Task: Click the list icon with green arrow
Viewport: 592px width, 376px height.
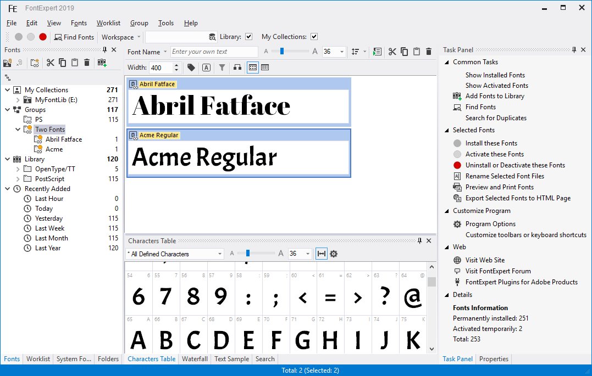Action: tap(377, 52)
